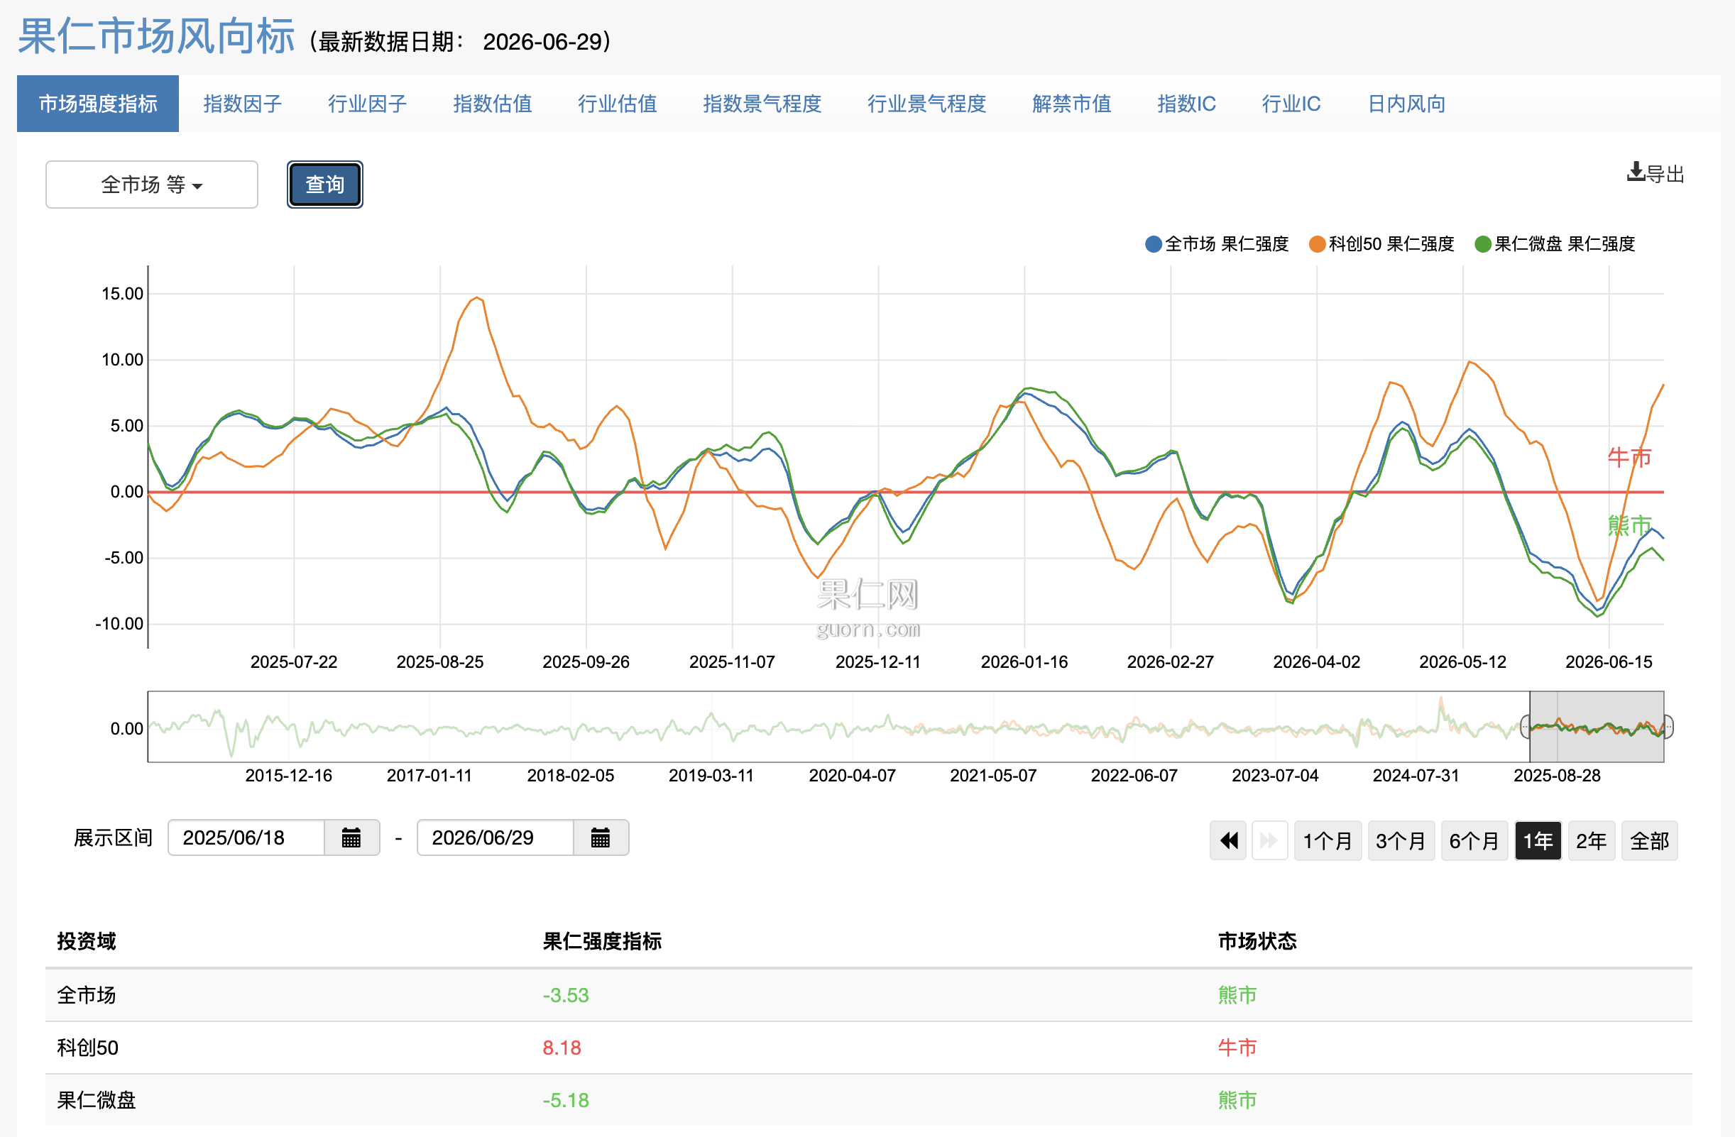Click 熊市 status in 果仁微盘 row
1735x1137 pixels.
point(1237,1100)
